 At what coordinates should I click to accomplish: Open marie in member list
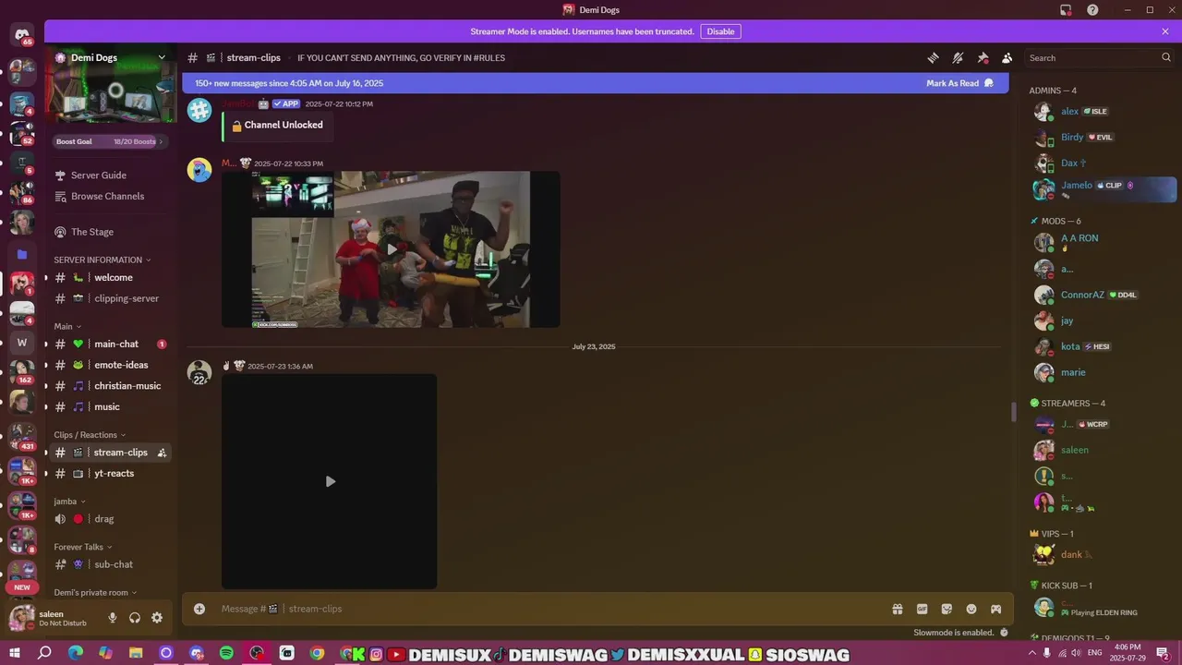pos(1104,372)
